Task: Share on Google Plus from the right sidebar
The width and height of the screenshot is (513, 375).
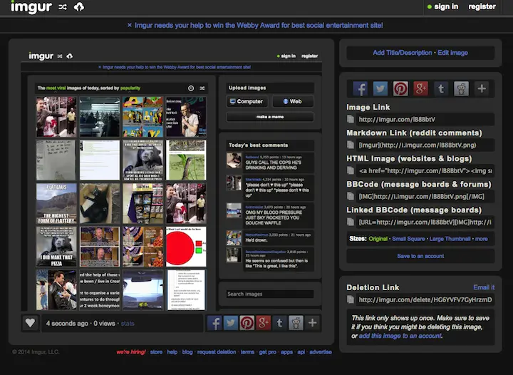Action: pyautogui.click(x=421, y=88)
